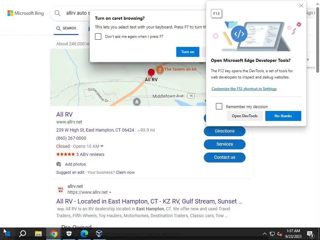
Task: Expand the Opens 10 AM hours arrow
Action: click(102, 146)
